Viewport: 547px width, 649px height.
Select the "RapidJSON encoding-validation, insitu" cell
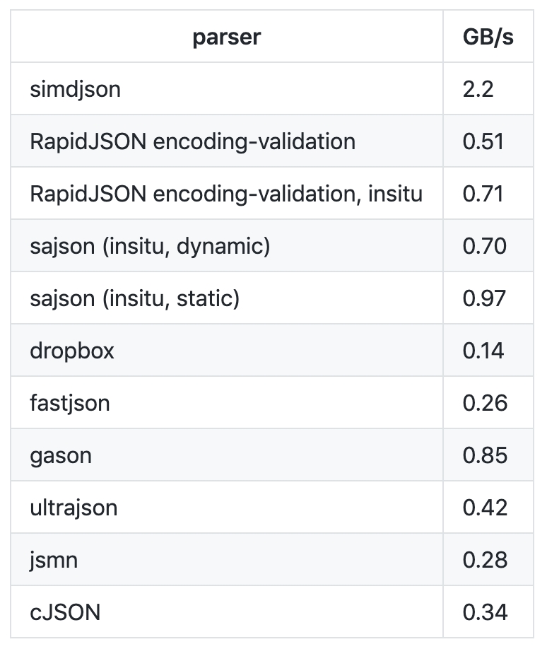click(x=226, y=194)
